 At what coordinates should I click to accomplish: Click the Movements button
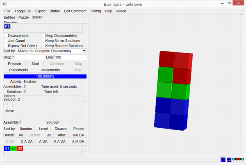[50, 70]
